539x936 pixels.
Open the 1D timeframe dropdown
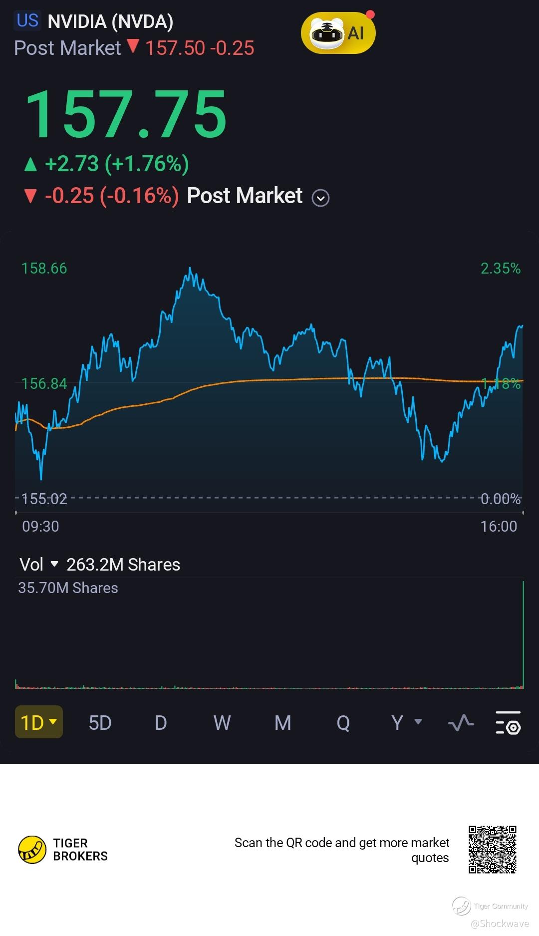39,722
